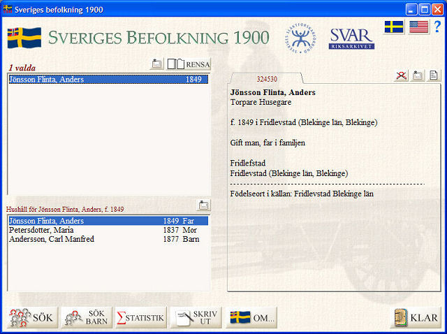Copy household list icon above household box
The width and height of the screenshot is (447, 334).
[203, 205]
